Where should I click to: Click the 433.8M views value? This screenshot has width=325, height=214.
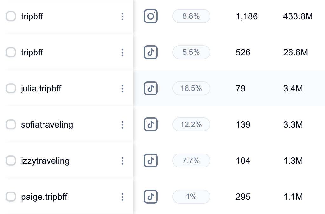(298, 16)
